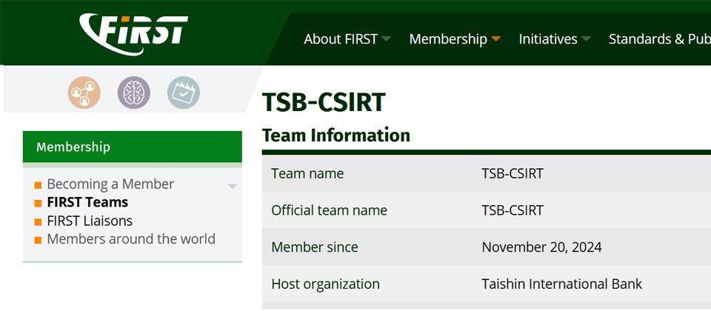Open Members around the world

131,239
